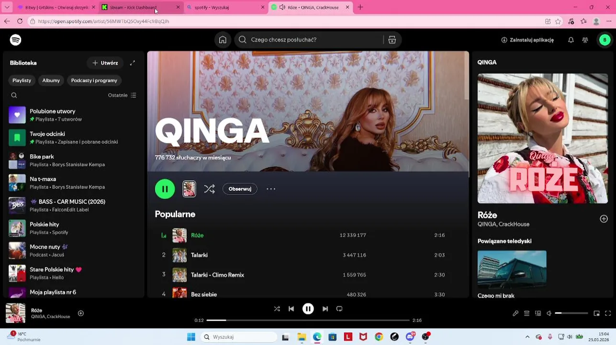Click the Obserwuj follow button
616x345 pixels.
coord(240,189)
